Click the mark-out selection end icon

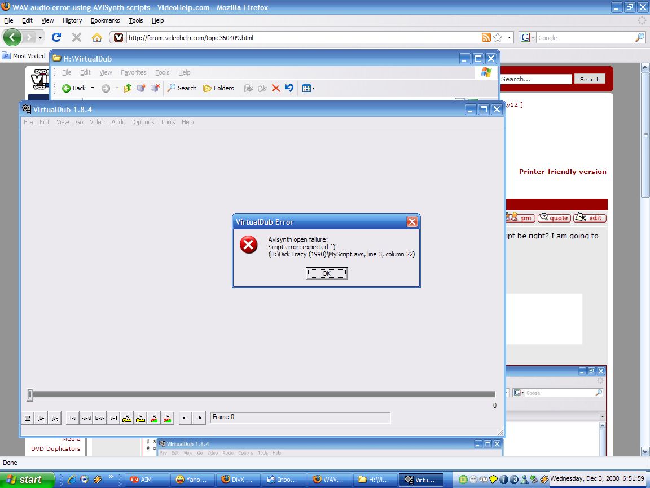click(x=199, y=419)
